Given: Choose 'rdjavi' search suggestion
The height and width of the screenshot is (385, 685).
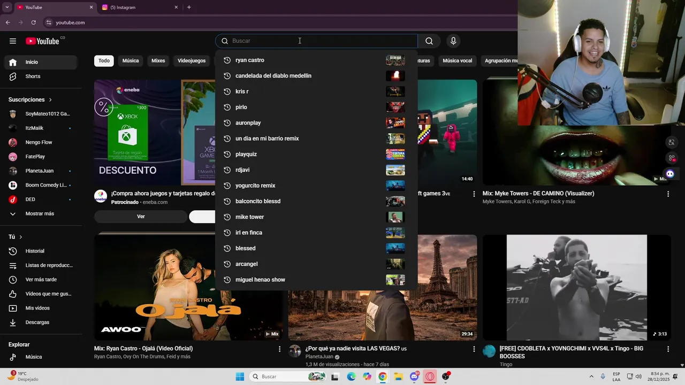Looking at the screenshot, I should (316, 170).
